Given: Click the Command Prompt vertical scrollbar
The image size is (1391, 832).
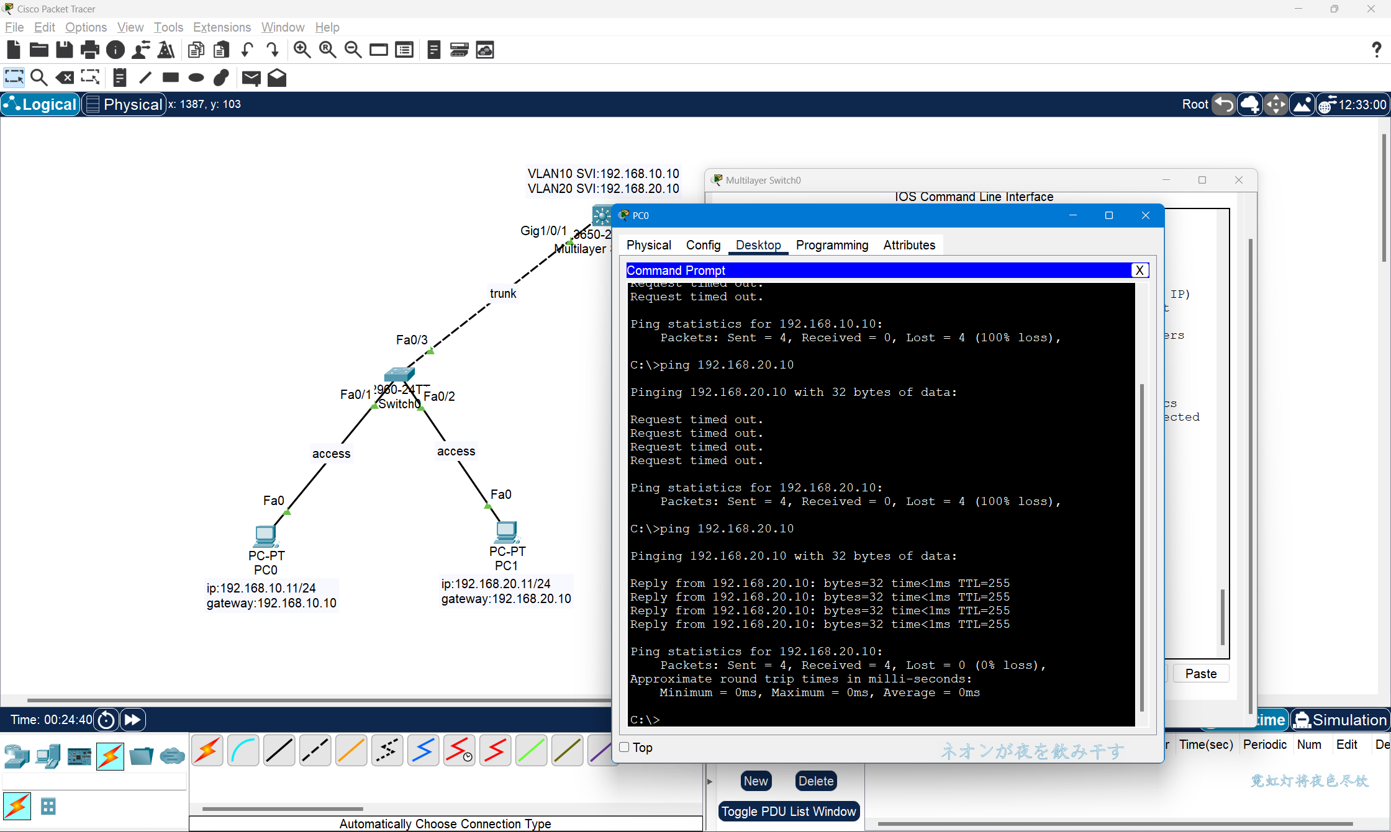Looking at the screenshot, I should [x=1141, y=548].
